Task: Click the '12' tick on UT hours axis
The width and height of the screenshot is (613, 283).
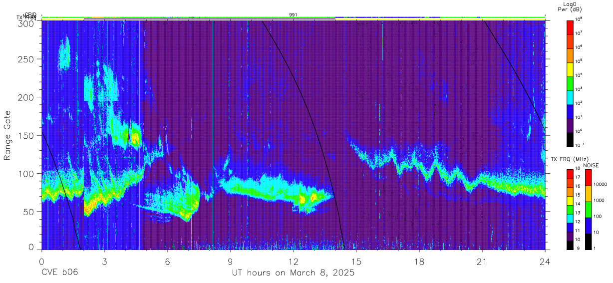Action: coord(293,261)
